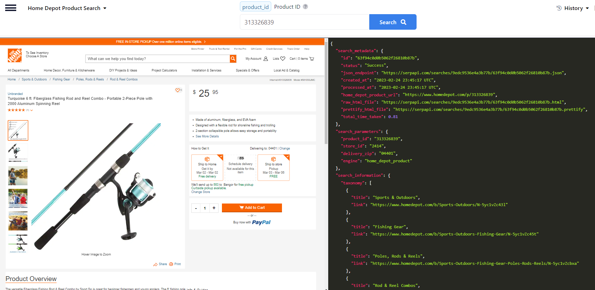This screenshot has width=595, height=290.
Task: Click raw_html_file URL in JSON
Action: 473,102
